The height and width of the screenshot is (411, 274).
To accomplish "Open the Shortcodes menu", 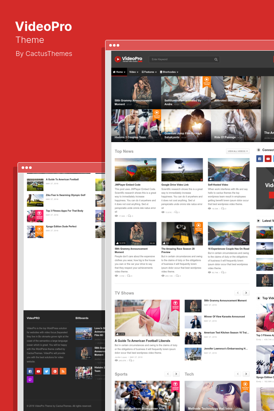I will pyautogui.click(x=169, y=72).
